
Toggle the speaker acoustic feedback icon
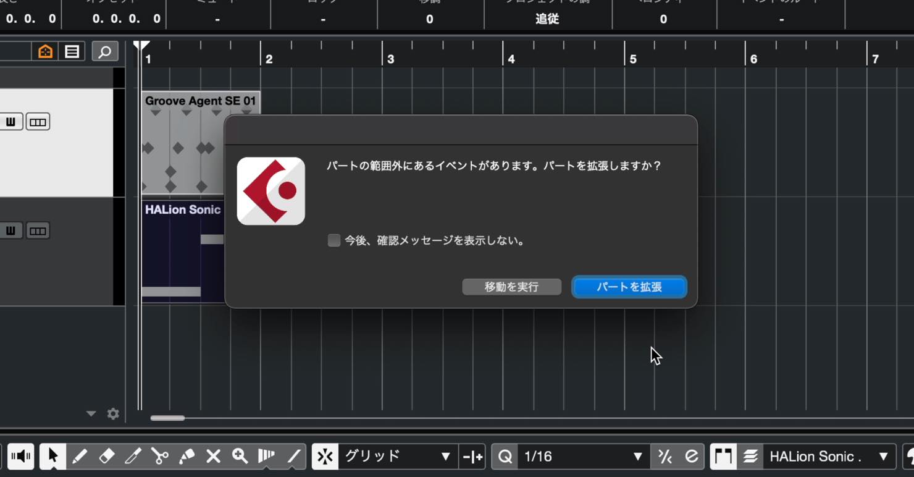click(x=20, y=457)
